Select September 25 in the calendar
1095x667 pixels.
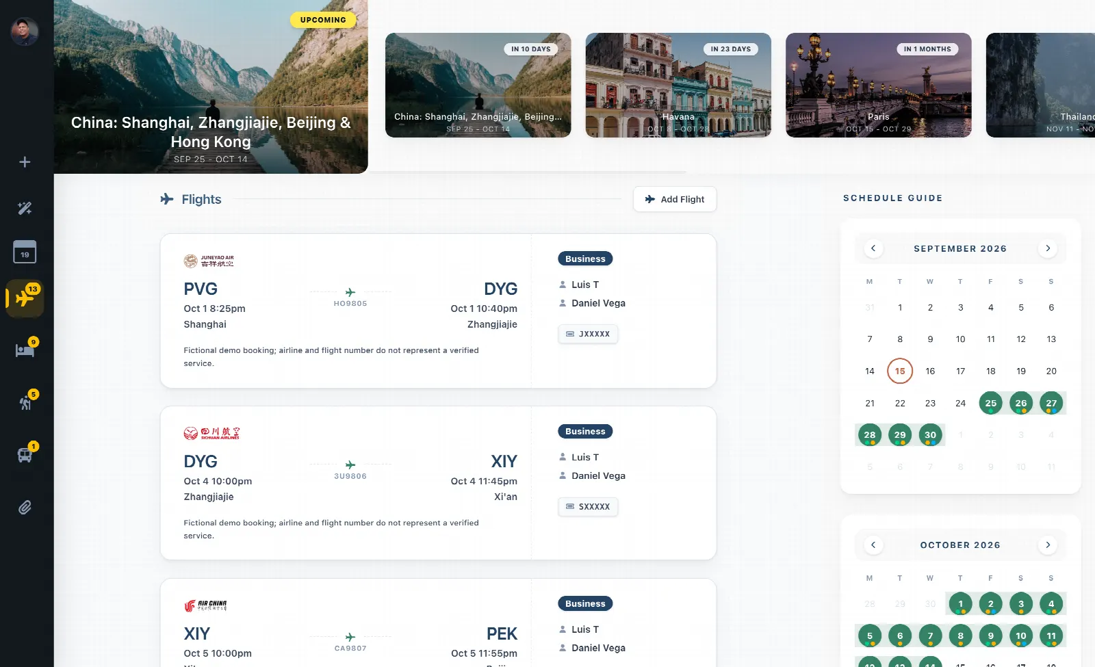[x=991, y=403]
